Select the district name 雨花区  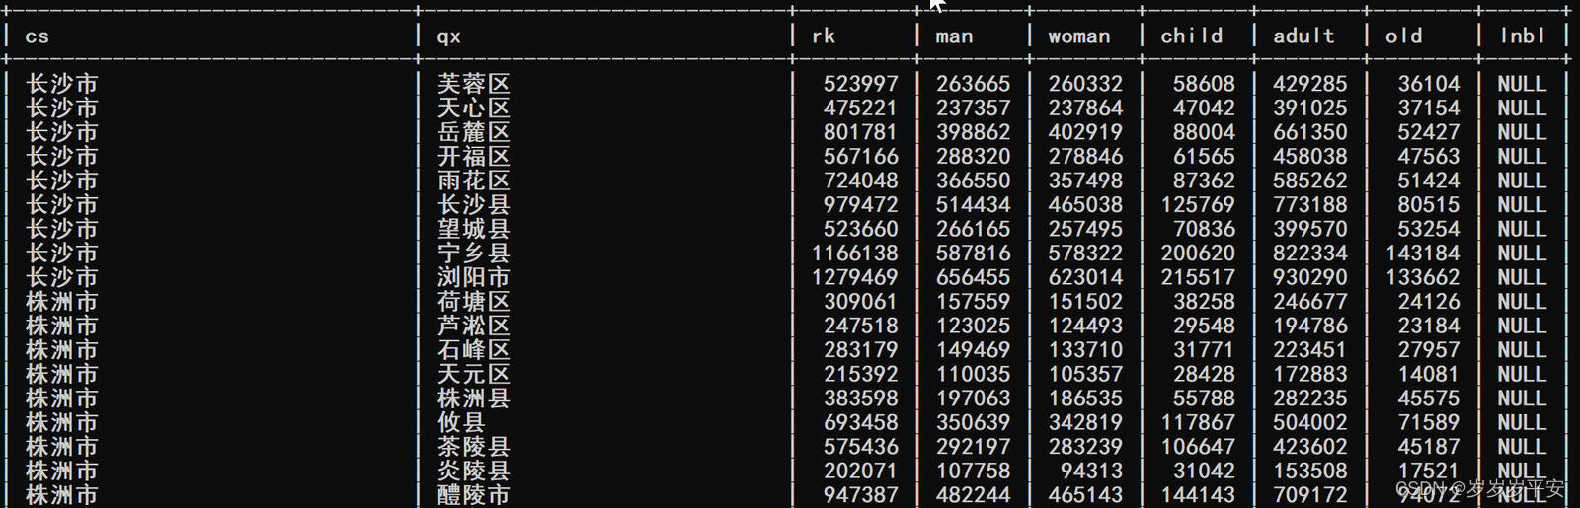tap(474, 181)
